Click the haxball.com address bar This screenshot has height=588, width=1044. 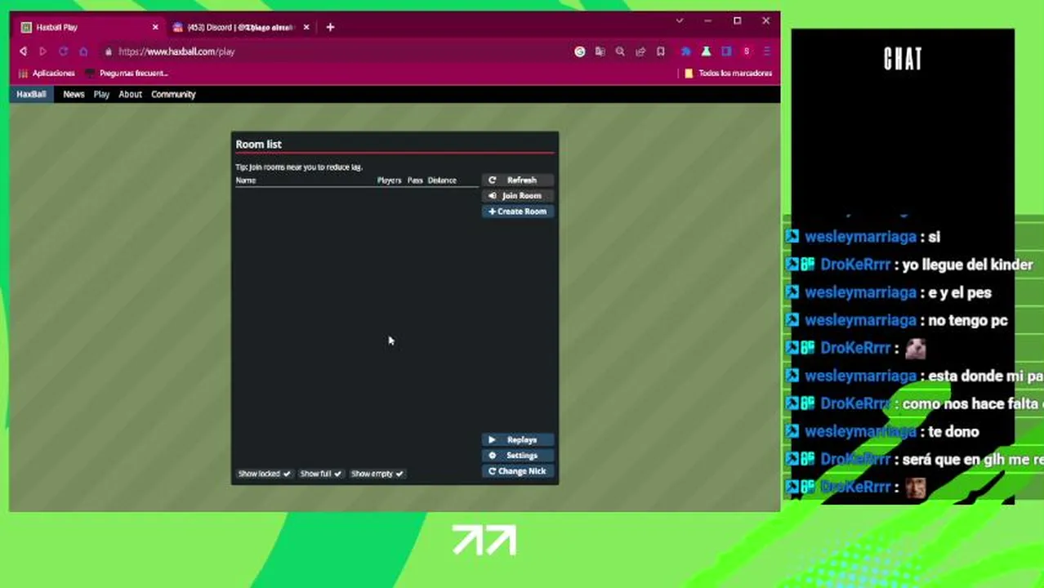(x=335, y=51)
